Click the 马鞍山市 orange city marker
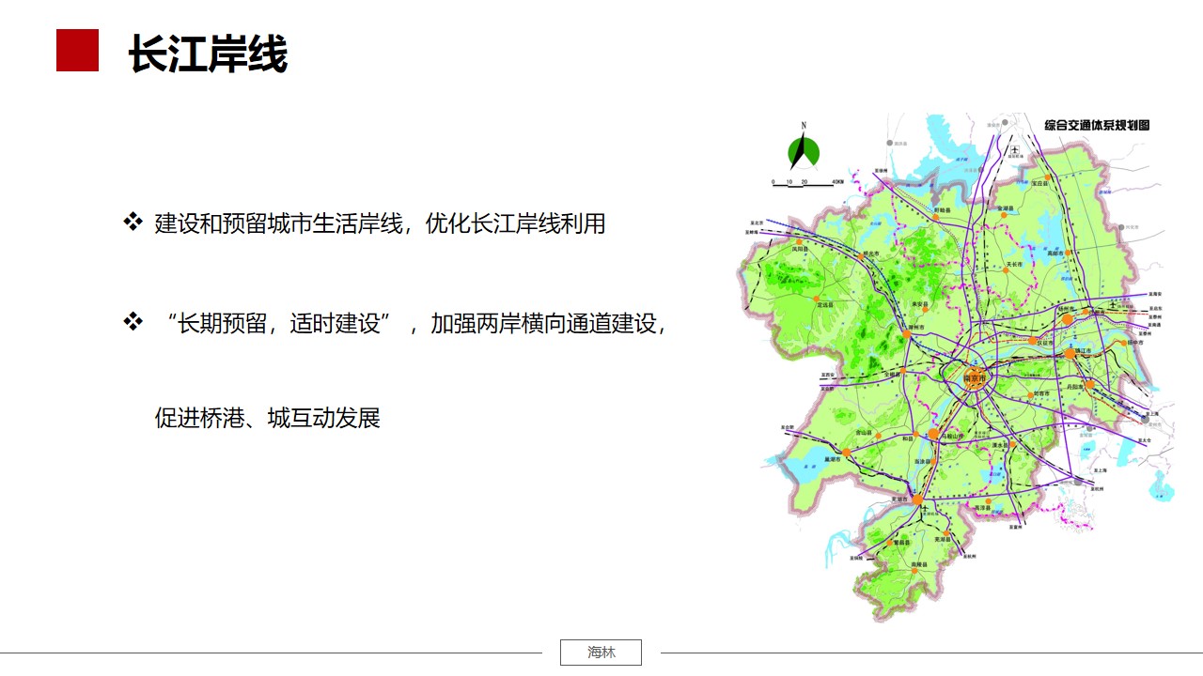This screenshot has height=676, width=1203. click(x=933, y=434)
